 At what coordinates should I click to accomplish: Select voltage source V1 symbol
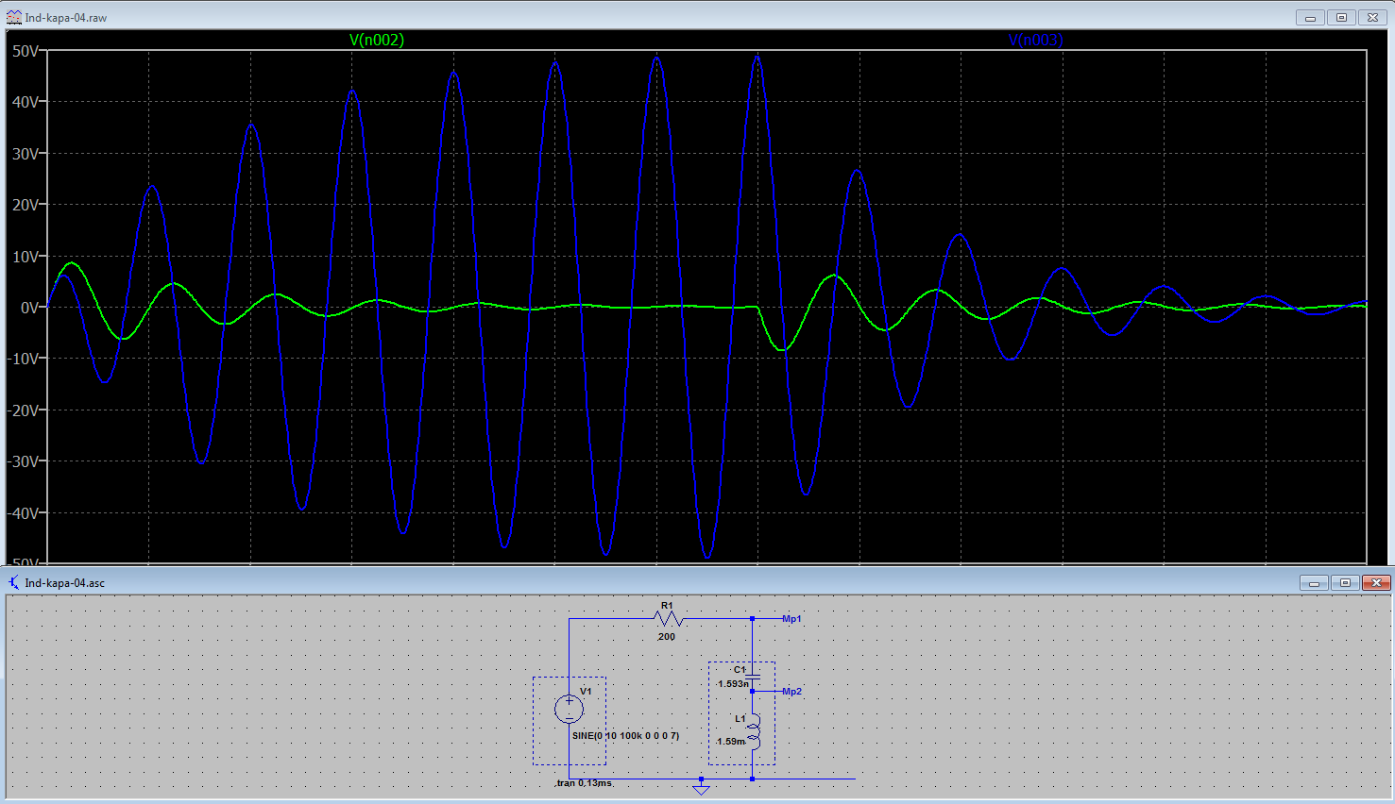(570, 708)
